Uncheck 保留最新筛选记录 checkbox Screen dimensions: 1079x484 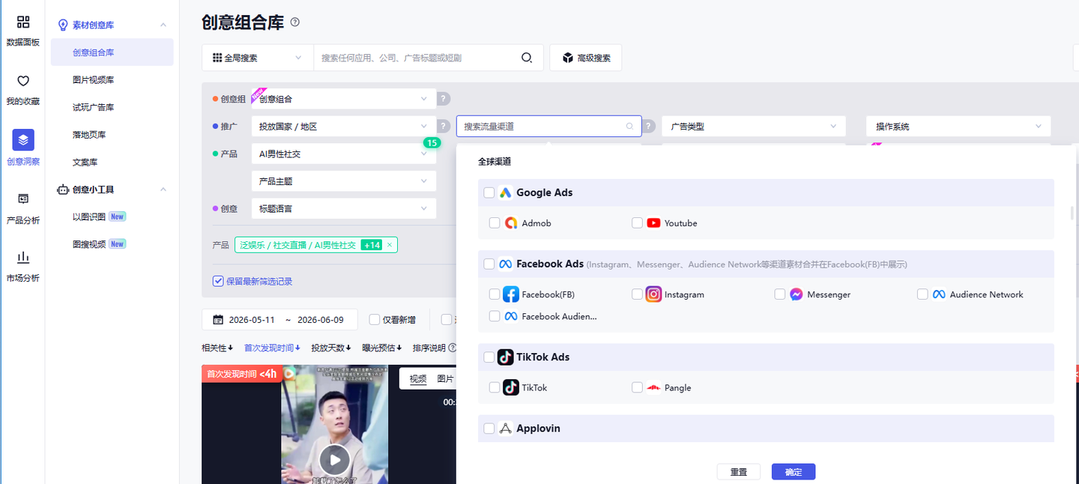218,281
